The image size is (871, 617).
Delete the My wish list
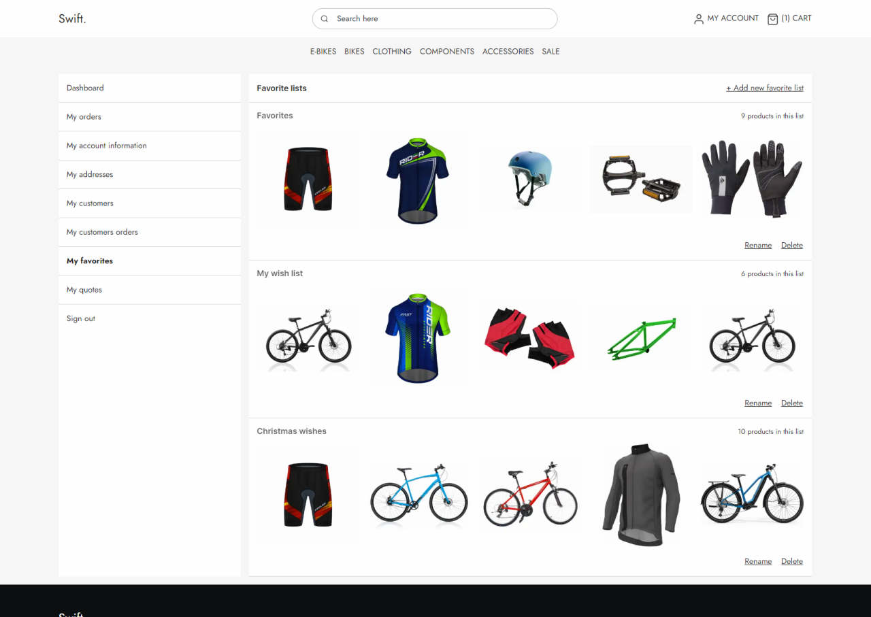click(x=791, y=403)
